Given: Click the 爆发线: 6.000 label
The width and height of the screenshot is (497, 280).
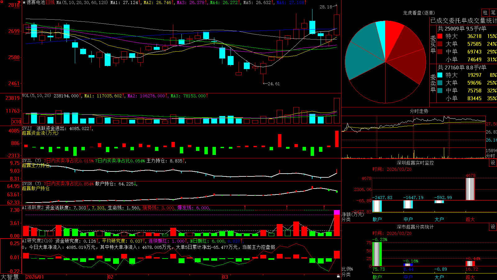Looking at the screenshot, I should 194,208.
